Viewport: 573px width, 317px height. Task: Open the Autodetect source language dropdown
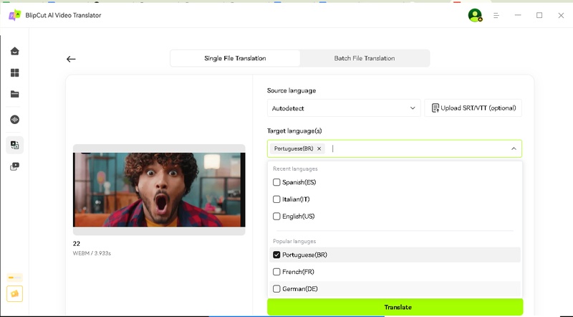[343, 108]
